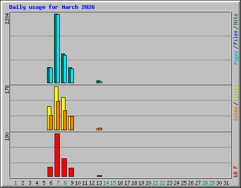Click day label 9

[72, 183]
